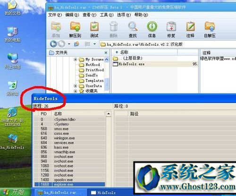
Task: Click the up-one-folder icon in navigation bar
Action: pos(76,44)
